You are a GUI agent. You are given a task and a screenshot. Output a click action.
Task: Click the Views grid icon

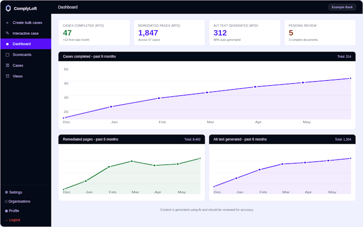(8, 76)
